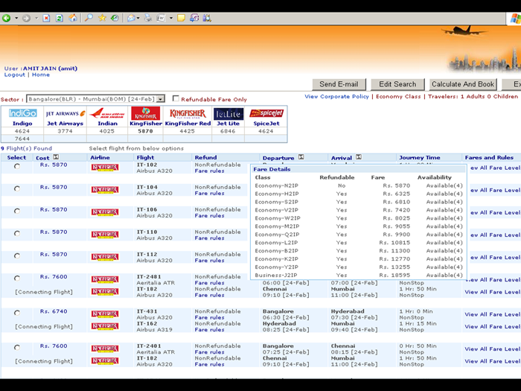Click Business-J2IP row in Fare Details
This screenshot has width=521, height=391.
pyautogui.click(x=359, y=276)
